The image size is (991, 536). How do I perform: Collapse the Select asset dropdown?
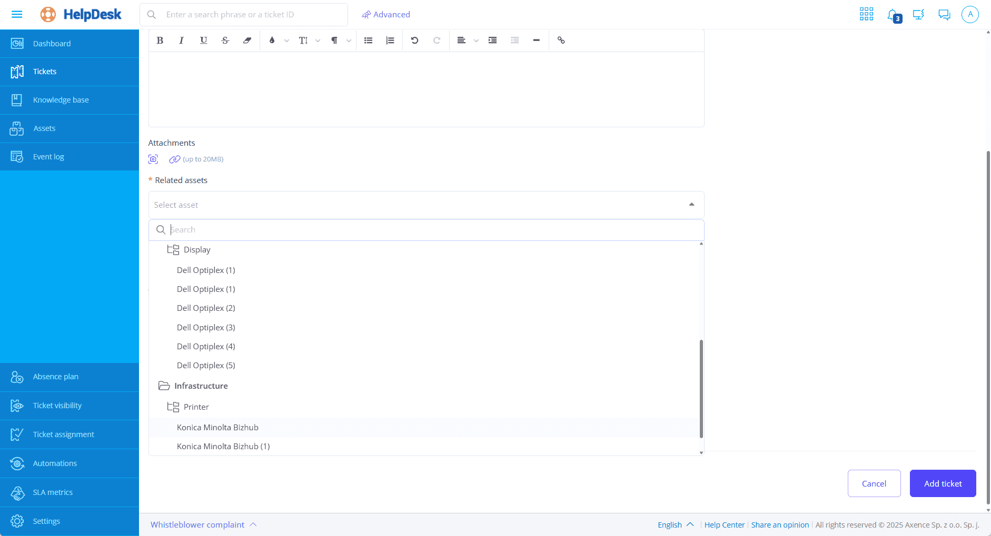(x=691, y=205)
